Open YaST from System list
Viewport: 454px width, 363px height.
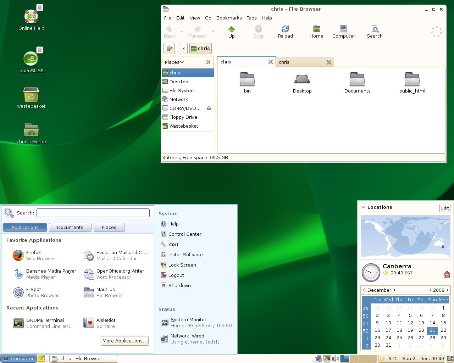(x=170, y=244)
